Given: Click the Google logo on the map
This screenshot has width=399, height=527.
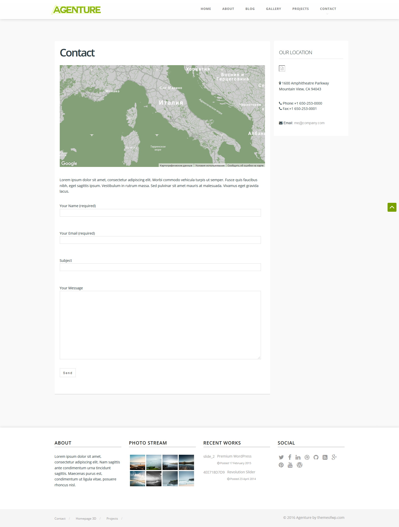Looking at the screenshot, I should (x=69, y=163).
